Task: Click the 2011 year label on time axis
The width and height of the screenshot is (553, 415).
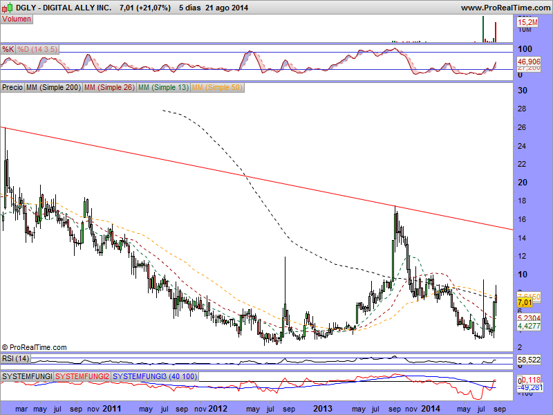Action: tap(111, 409)
